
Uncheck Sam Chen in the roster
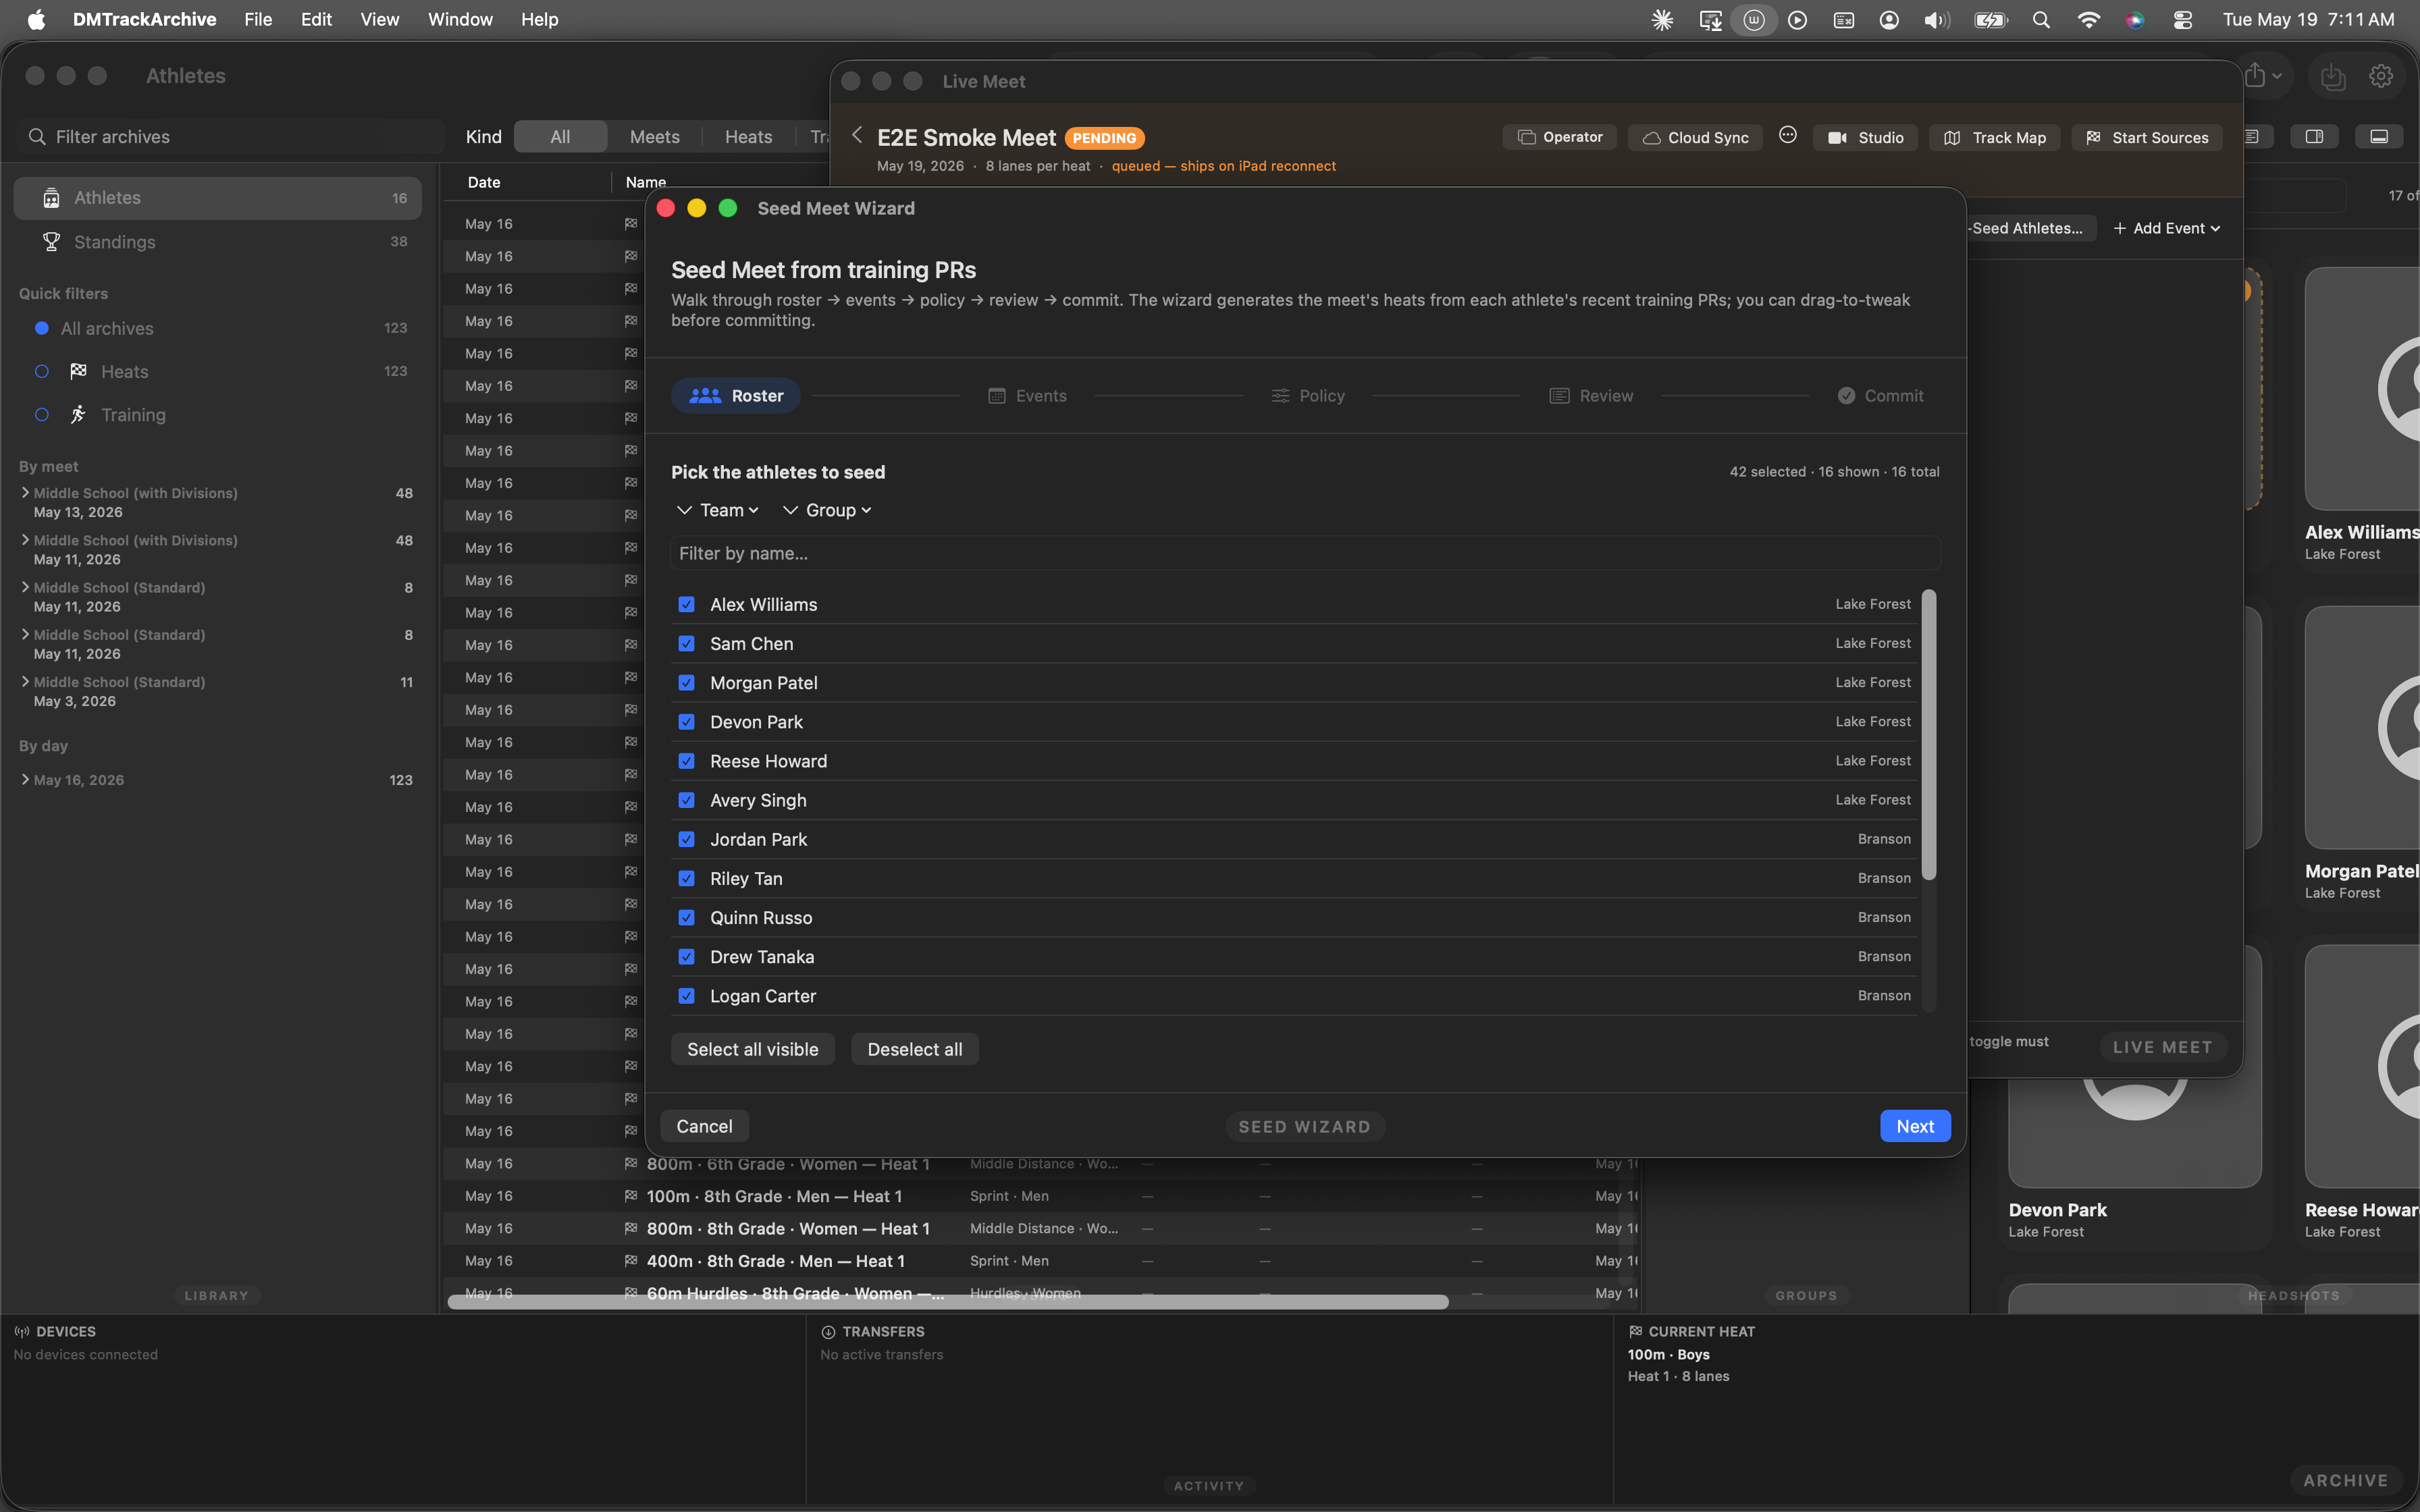(687, 643)
